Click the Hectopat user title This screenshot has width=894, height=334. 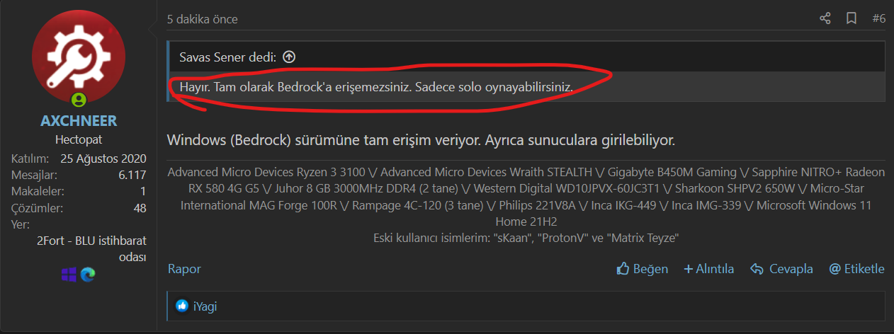79,140
